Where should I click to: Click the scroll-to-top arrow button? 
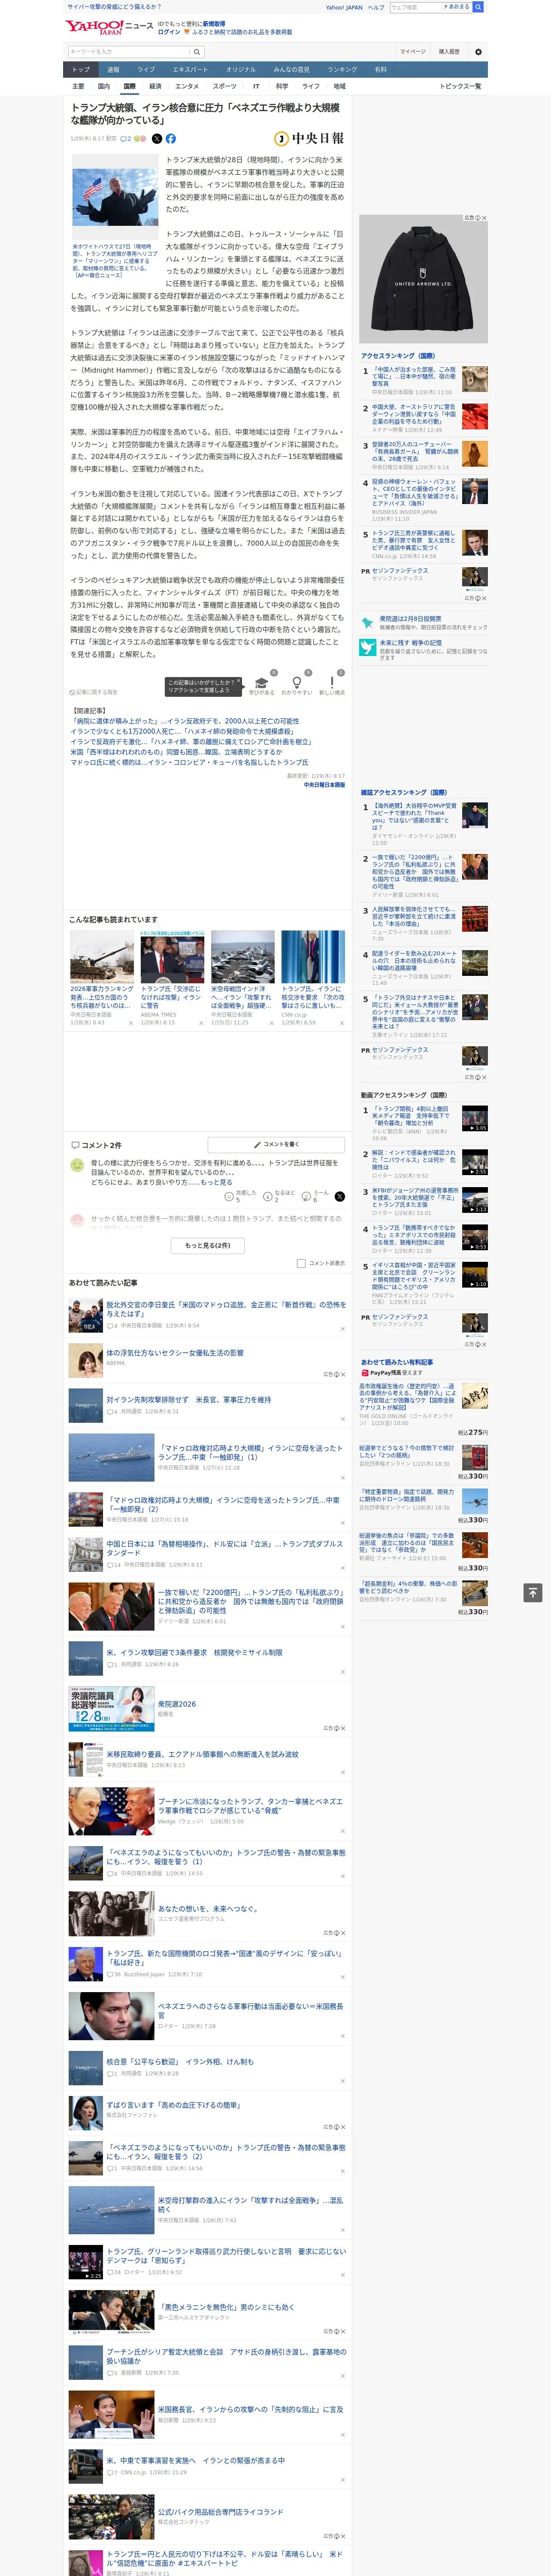(532, 1592)
